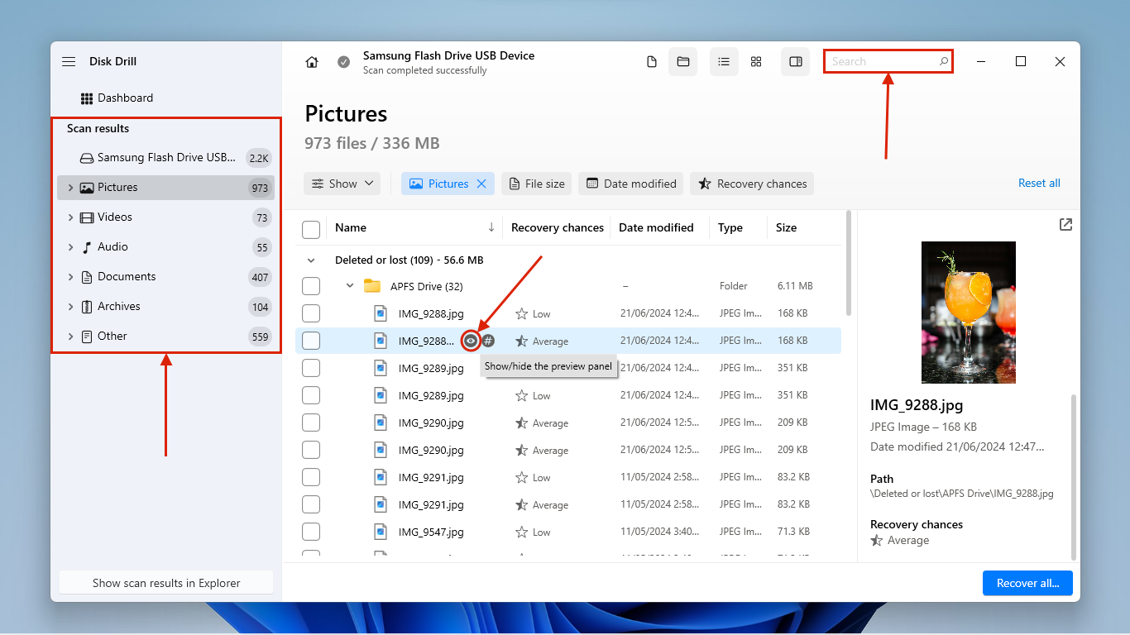The image size is (1130, 635).
Task: Select Documents in scan results
Action: [x=127, y=277]
